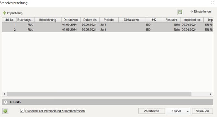Sort by Diktatkürzel column header
Viewport: 217px width, 117px height.
pyautogui.click(x=132, y=20)
